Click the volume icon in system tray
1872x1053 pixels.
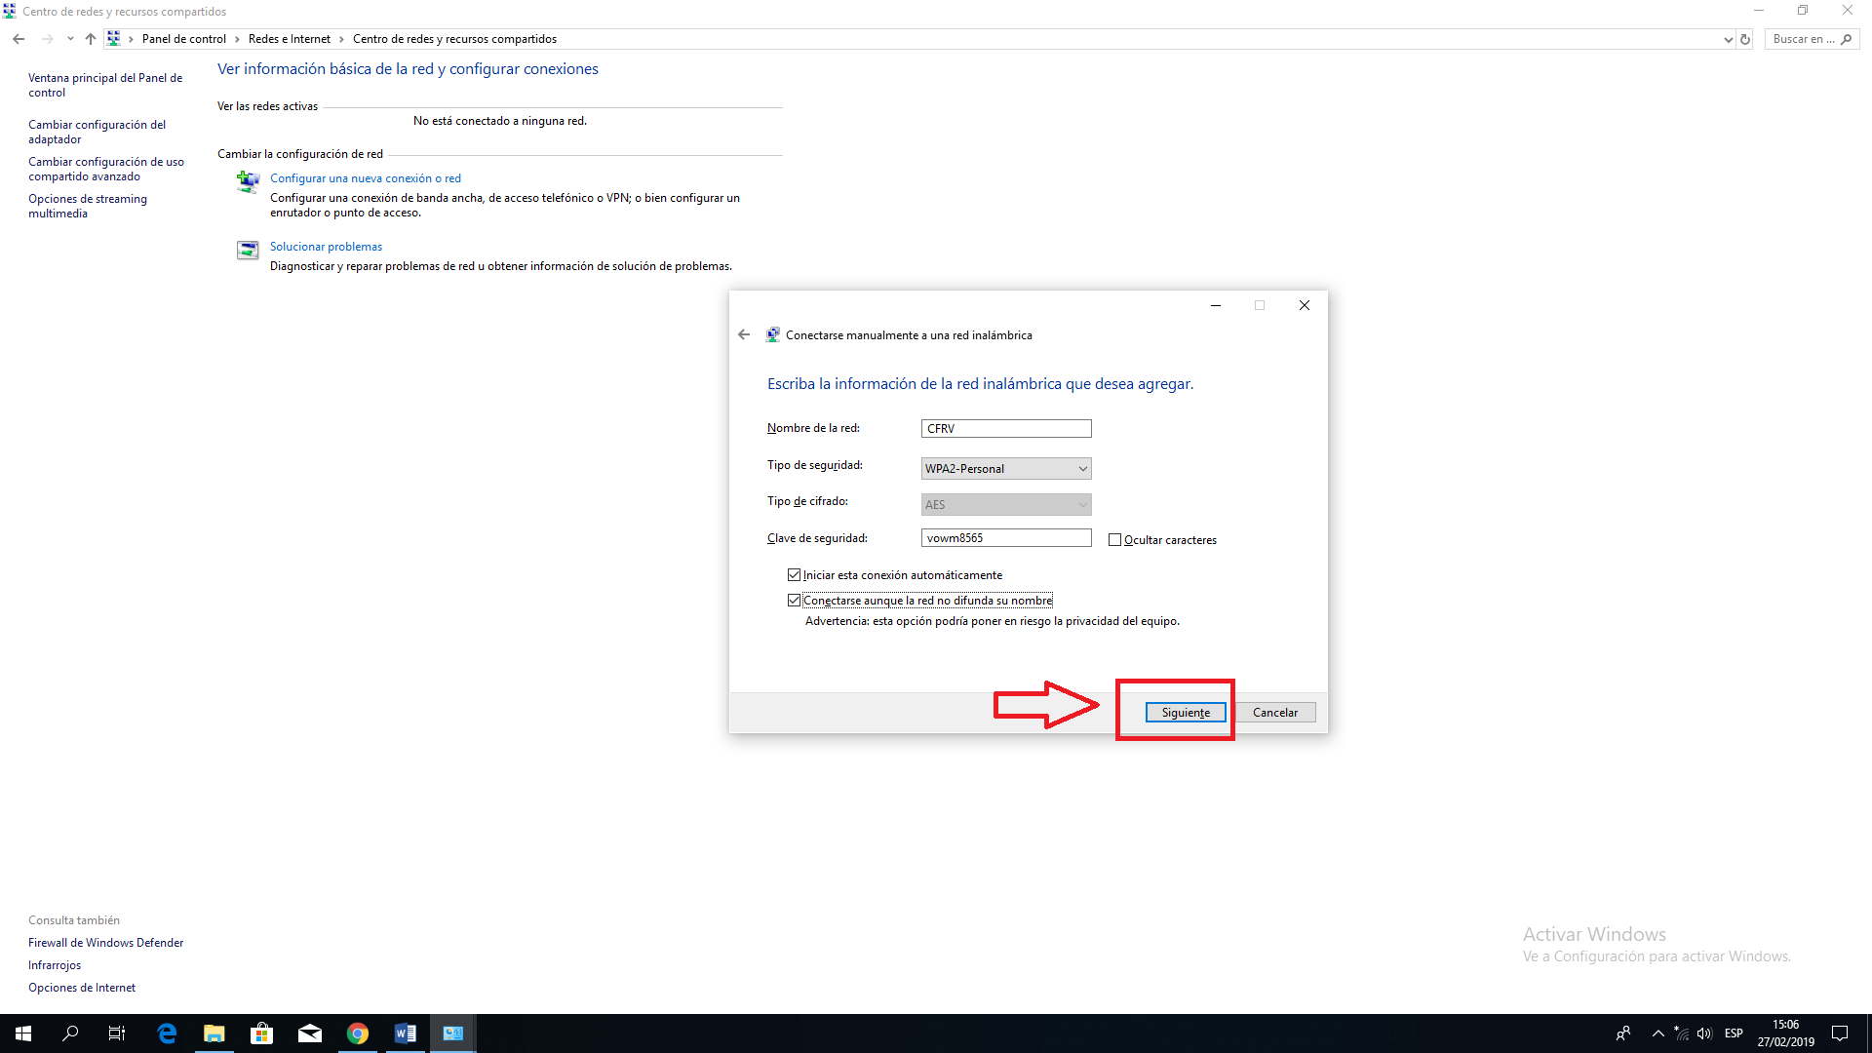pos(1704,1033)
